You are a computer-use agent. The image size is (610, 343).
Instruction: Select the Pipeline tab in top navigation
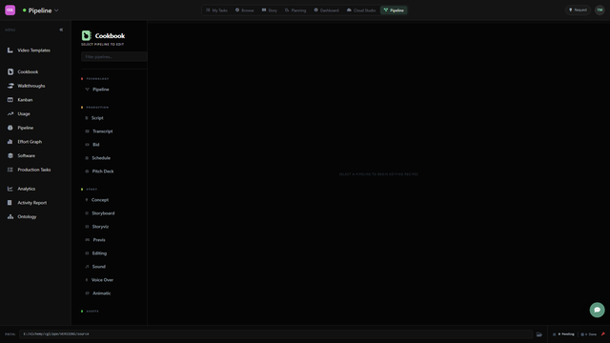pos(394,10)
